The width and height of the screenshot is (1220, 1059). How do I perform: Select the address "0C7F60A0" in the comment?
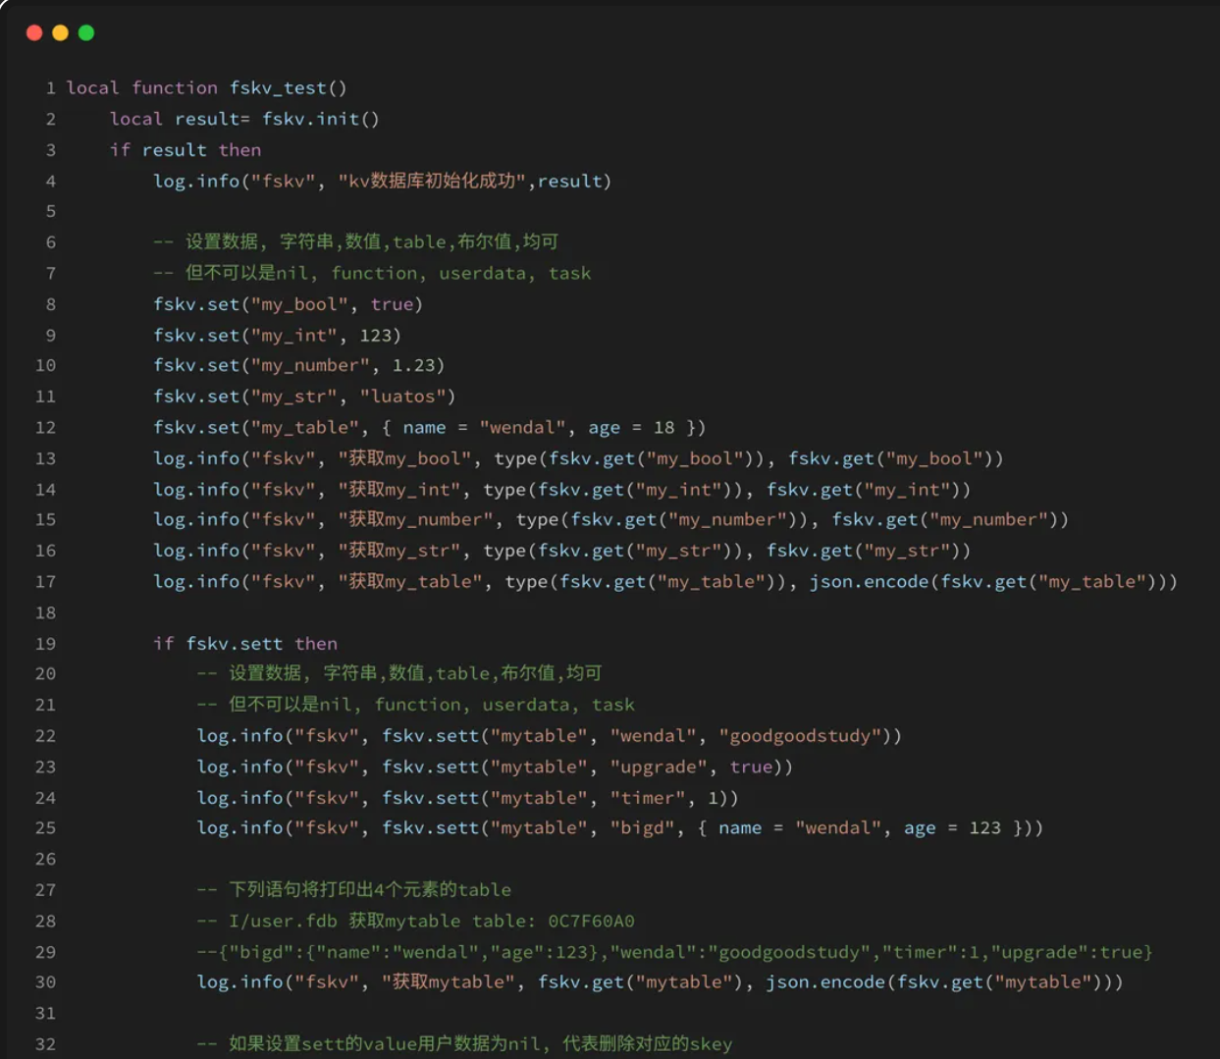pos(591,922)
